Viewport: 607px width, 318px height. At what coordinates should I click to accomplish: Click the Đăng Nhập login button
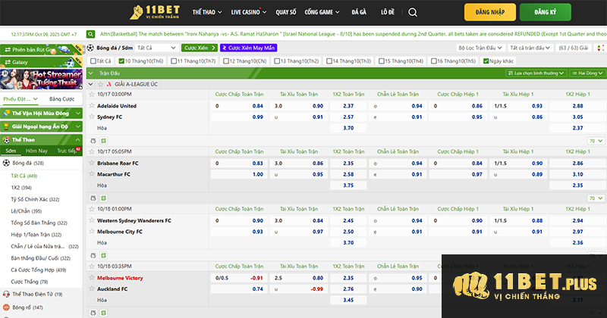click(491, 13)
